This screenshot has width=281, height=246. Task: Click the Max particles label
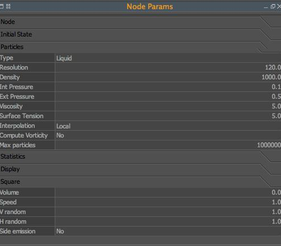[18, 145]
